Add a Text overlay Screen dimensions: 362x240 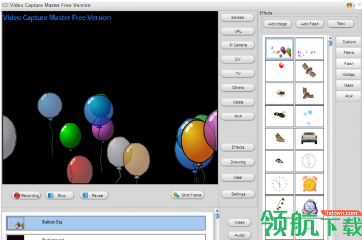(341, 24)
